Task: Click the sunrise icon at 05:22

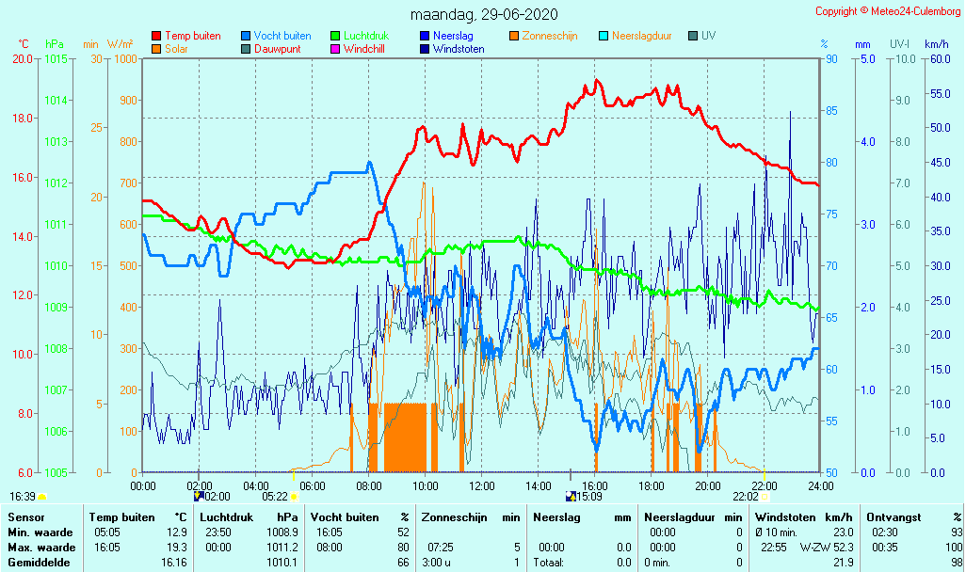Action: pos(294,496)
